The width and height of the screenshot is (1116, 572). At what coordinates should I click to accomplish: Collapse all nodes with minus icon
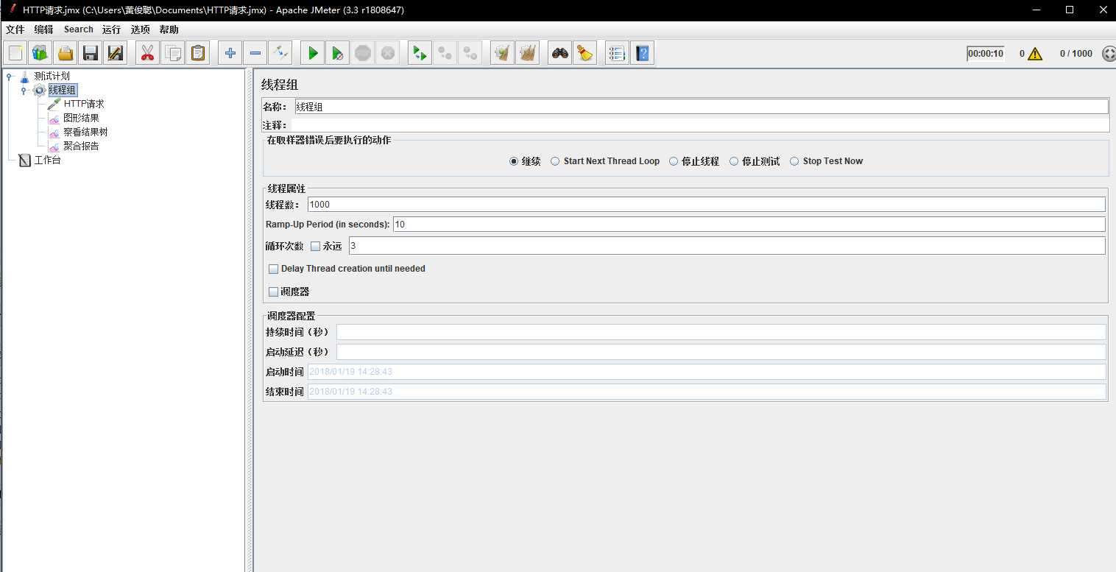[x=255, y=53]
